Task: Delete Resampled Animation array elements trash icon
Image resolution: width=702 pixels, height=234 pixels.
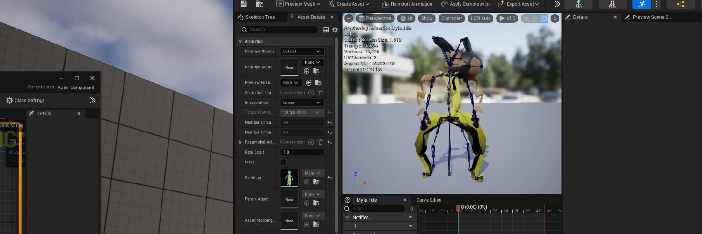Action: pos(321,142)
